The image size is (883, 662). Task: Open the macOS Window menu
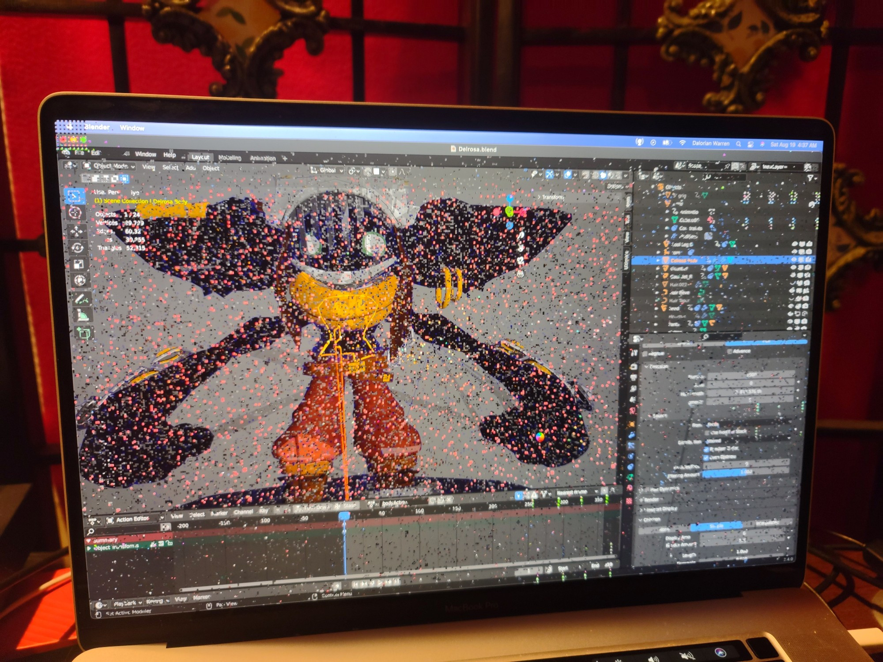click(x=132, y=128)
